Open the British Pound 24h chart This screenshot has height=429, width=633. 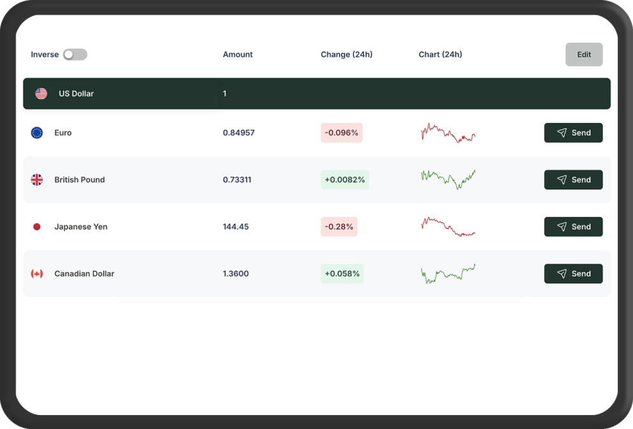448,179
